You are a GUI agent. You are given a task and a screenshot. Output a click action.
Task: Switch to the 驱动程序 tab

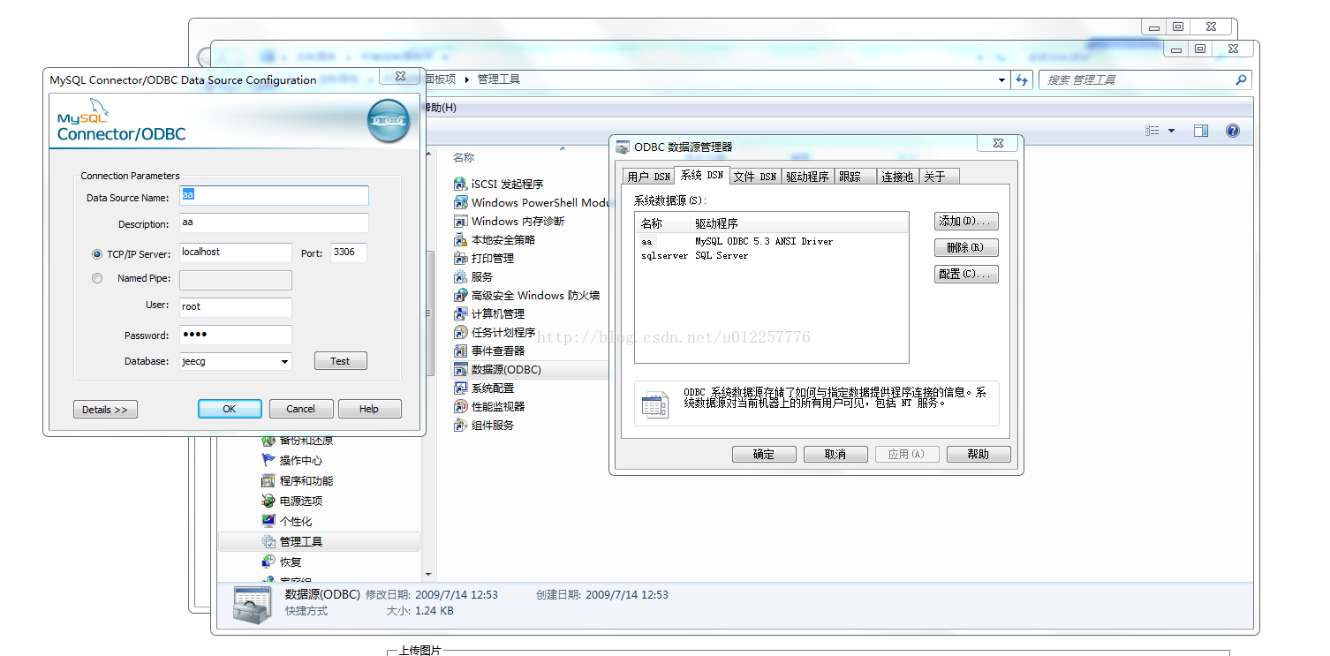808,177
